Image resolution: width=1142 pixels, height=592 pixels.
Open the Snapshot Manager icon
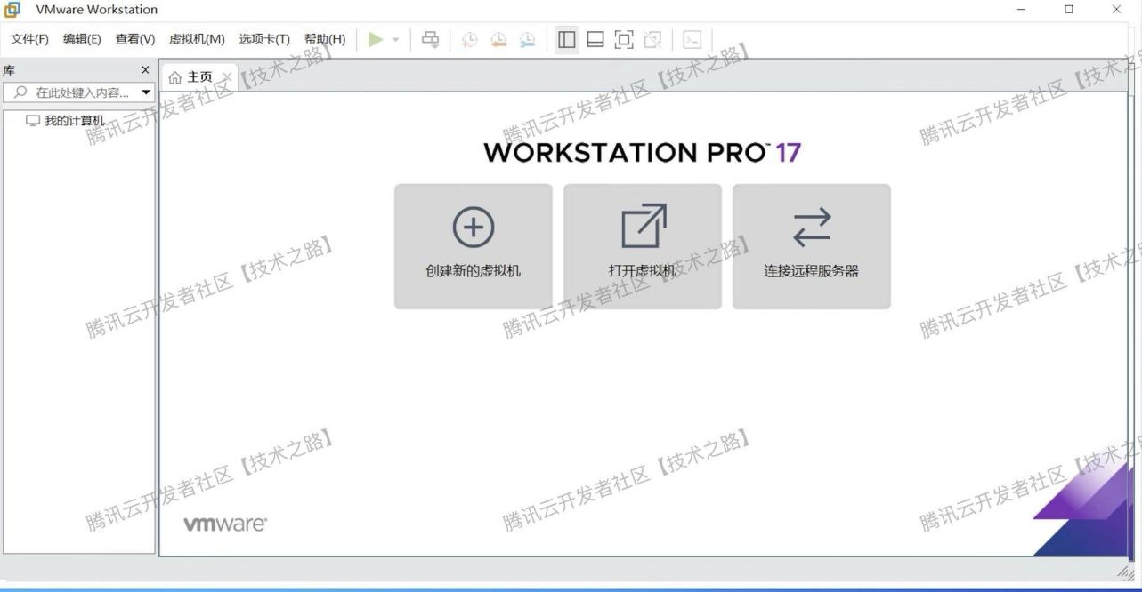(x=526, y=39)
